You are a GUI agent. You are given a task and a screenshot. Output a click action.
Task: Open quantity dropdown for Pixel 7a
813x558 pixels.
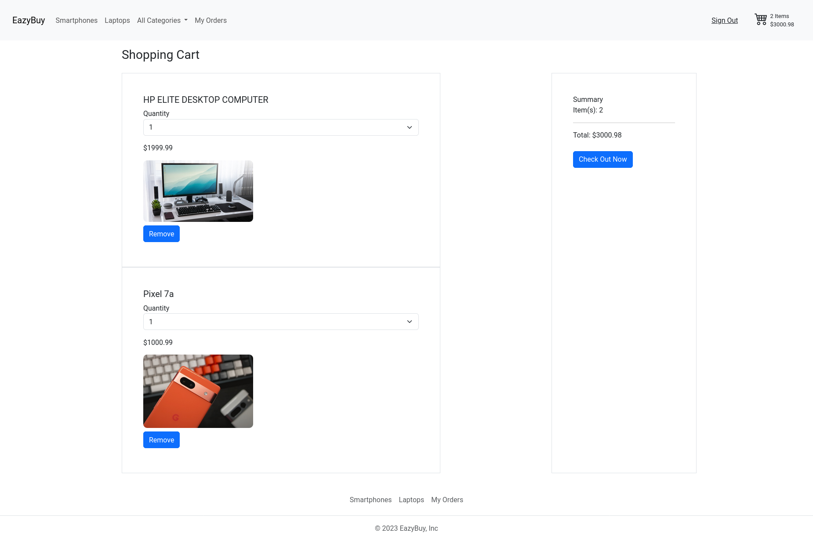281,322
